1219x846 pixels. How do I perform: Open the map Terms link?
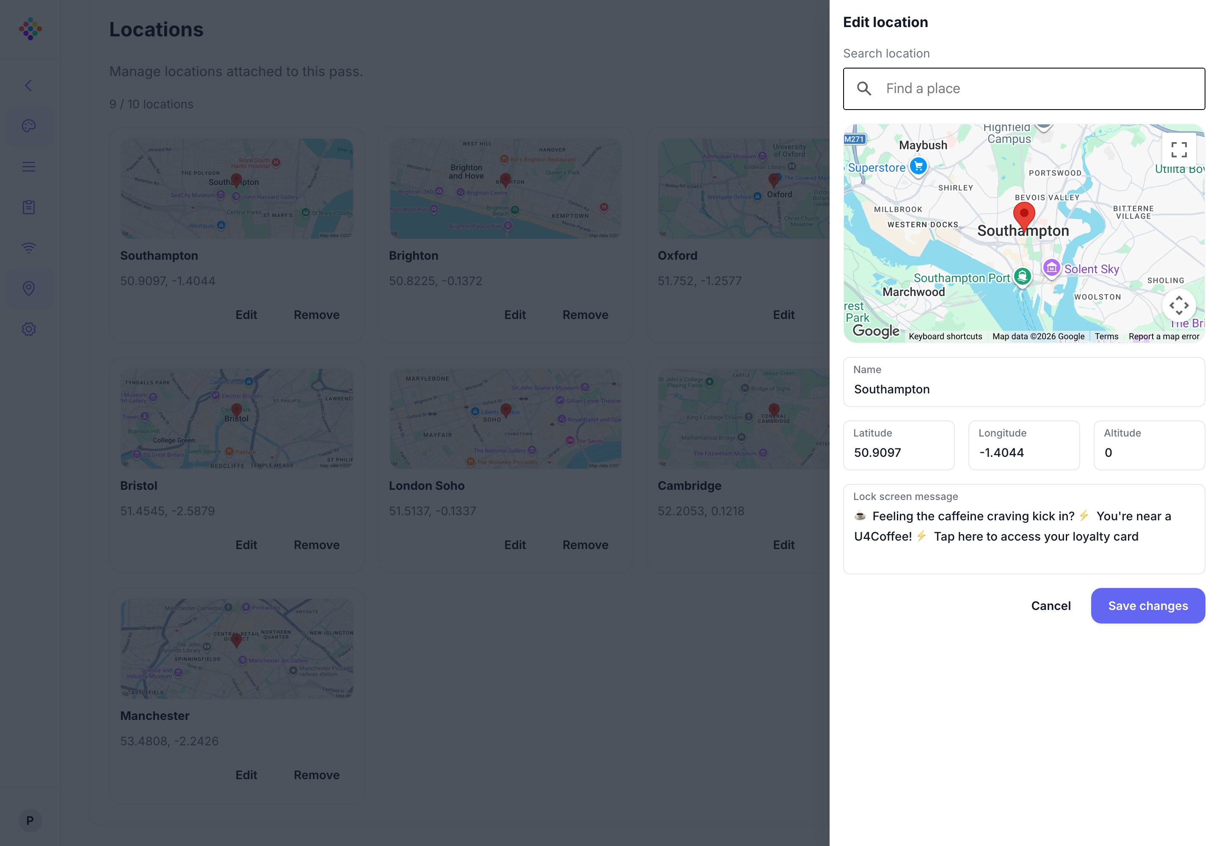coord(1106,337)
